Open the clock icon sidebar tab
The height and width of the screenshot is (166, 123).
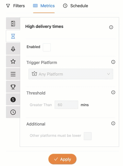[x=13, y=112]
